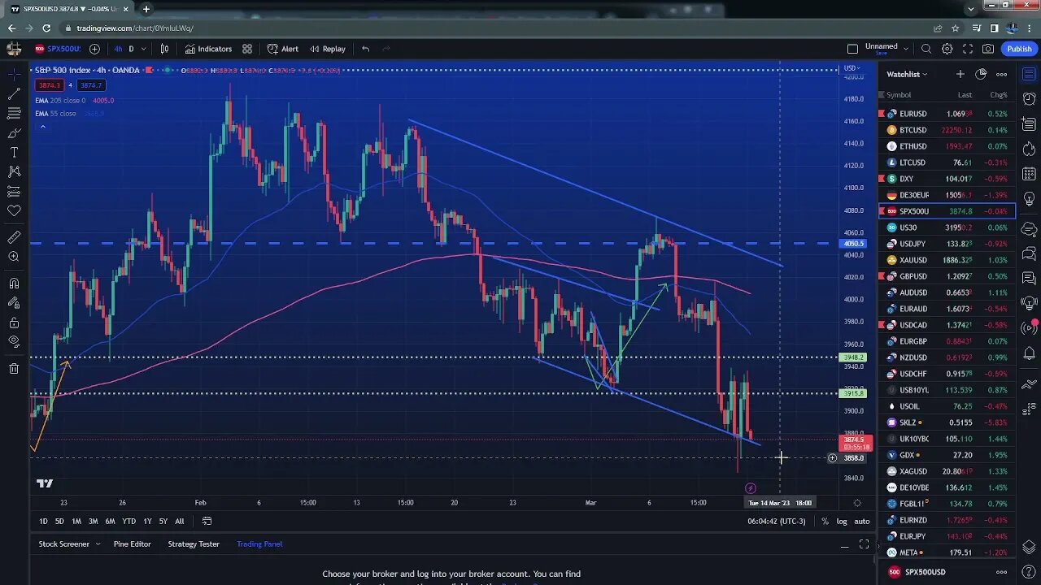Toggle hide all drawings eye icon
This screenshot has height=585, width=1041.
point(14,342)
